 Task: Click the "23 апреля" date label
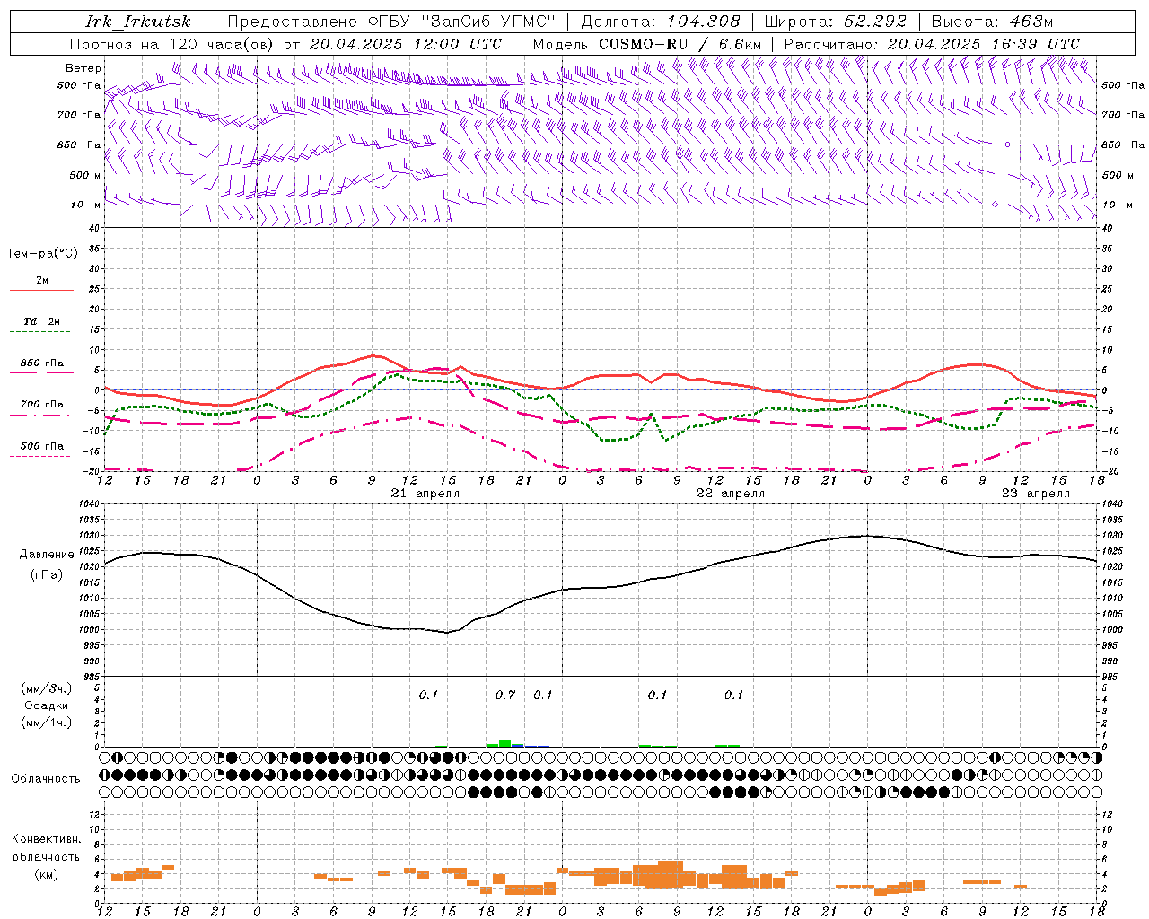click(1036, 494)
